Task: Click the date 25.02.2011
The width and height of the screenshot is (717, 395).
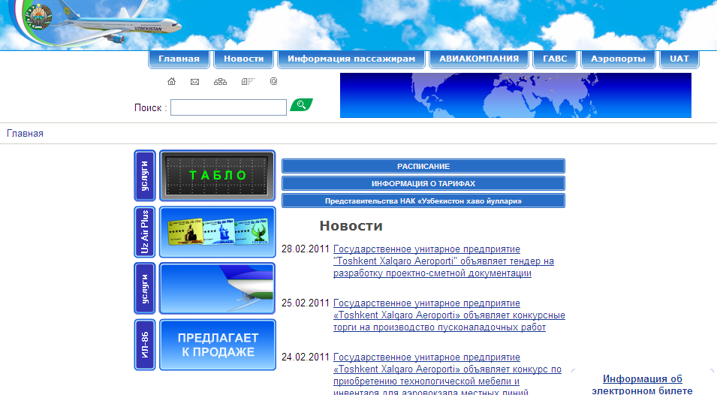Action: coord(306,303)
